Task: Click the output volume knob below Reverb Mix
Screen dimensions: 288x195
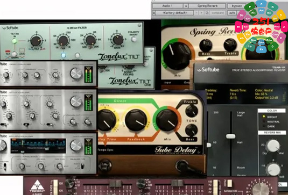Action: 273,170
